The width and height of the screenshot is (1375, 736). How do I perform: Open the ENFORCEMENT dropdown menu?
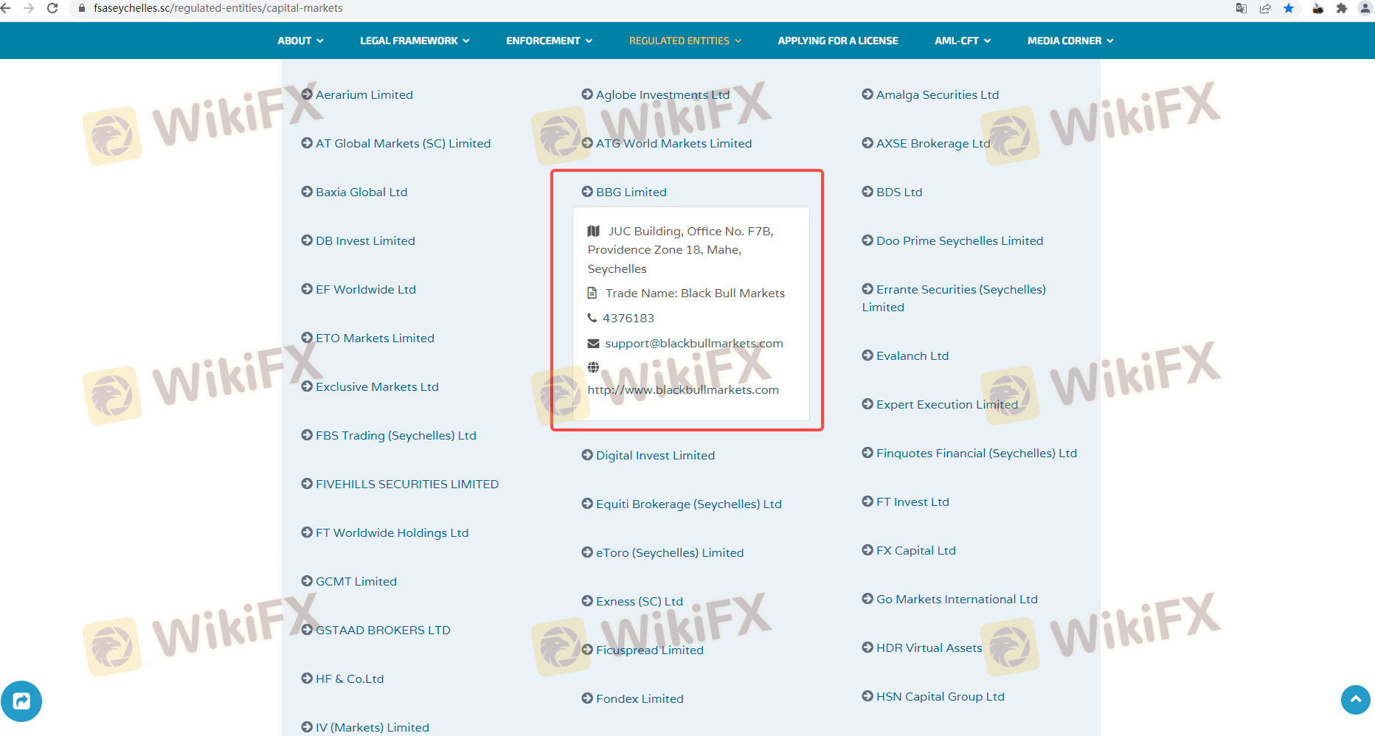pos(549,41)
